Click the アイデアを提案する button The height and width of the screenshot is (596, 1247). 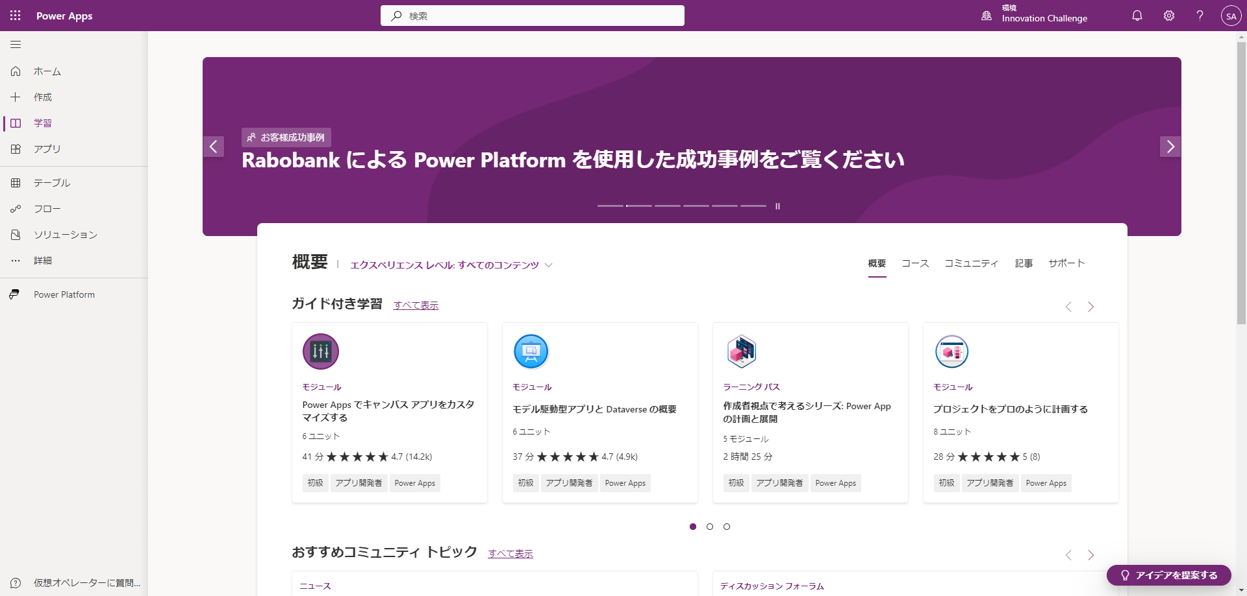(x=1169, y=575)
